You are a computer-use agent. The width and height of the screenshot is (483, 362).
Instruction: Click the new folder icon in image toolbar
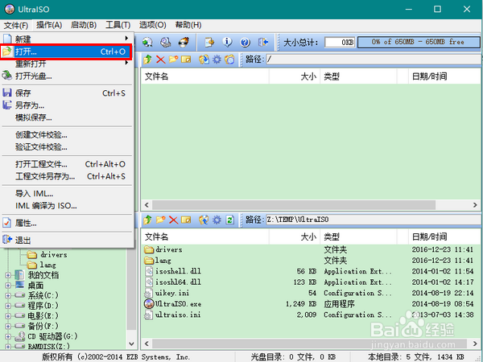(x=173, y=59)
